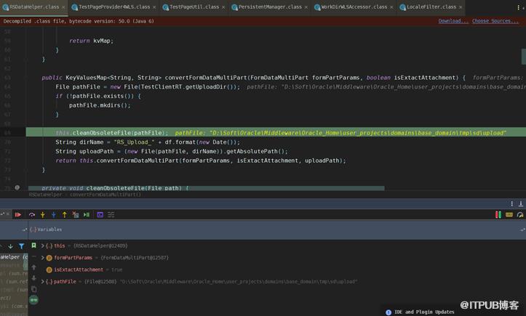This screenshot has height=316, width=526.
Task: Click the 'return kvMap;' code line
Action: pyautogui.click(x=91, y=41)
